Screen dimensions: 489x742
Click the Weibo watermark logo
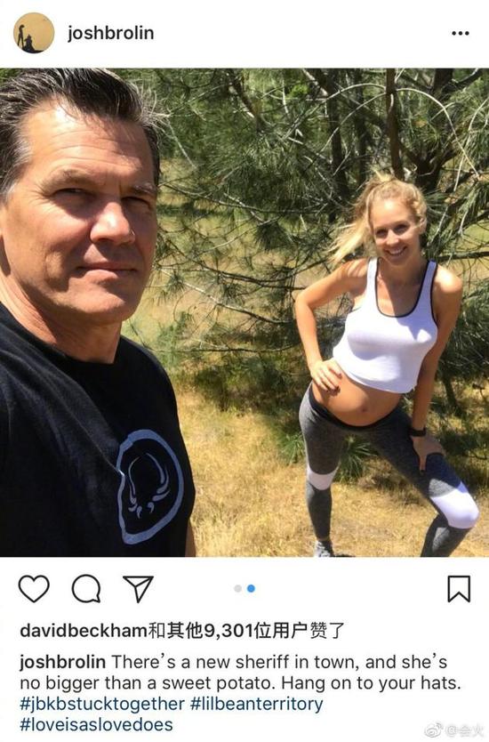433,730
